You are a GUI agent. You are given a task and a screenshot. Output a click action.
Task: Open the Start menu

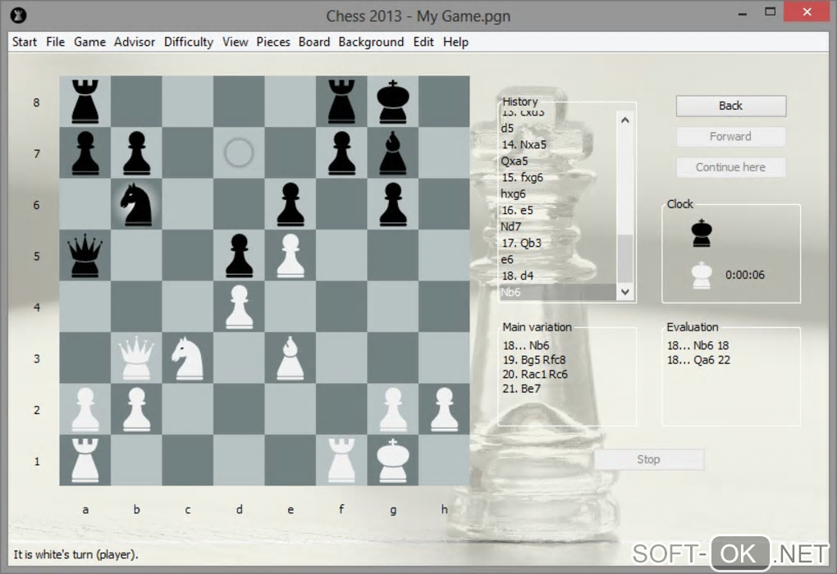[25, 42]
